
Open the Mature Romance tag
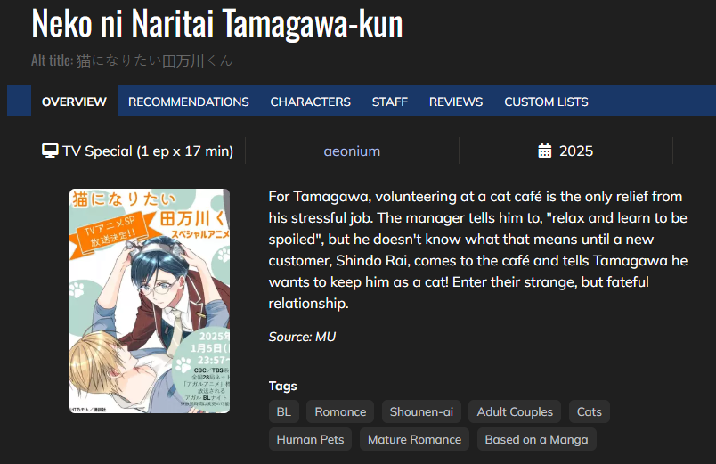pos(414,439)
